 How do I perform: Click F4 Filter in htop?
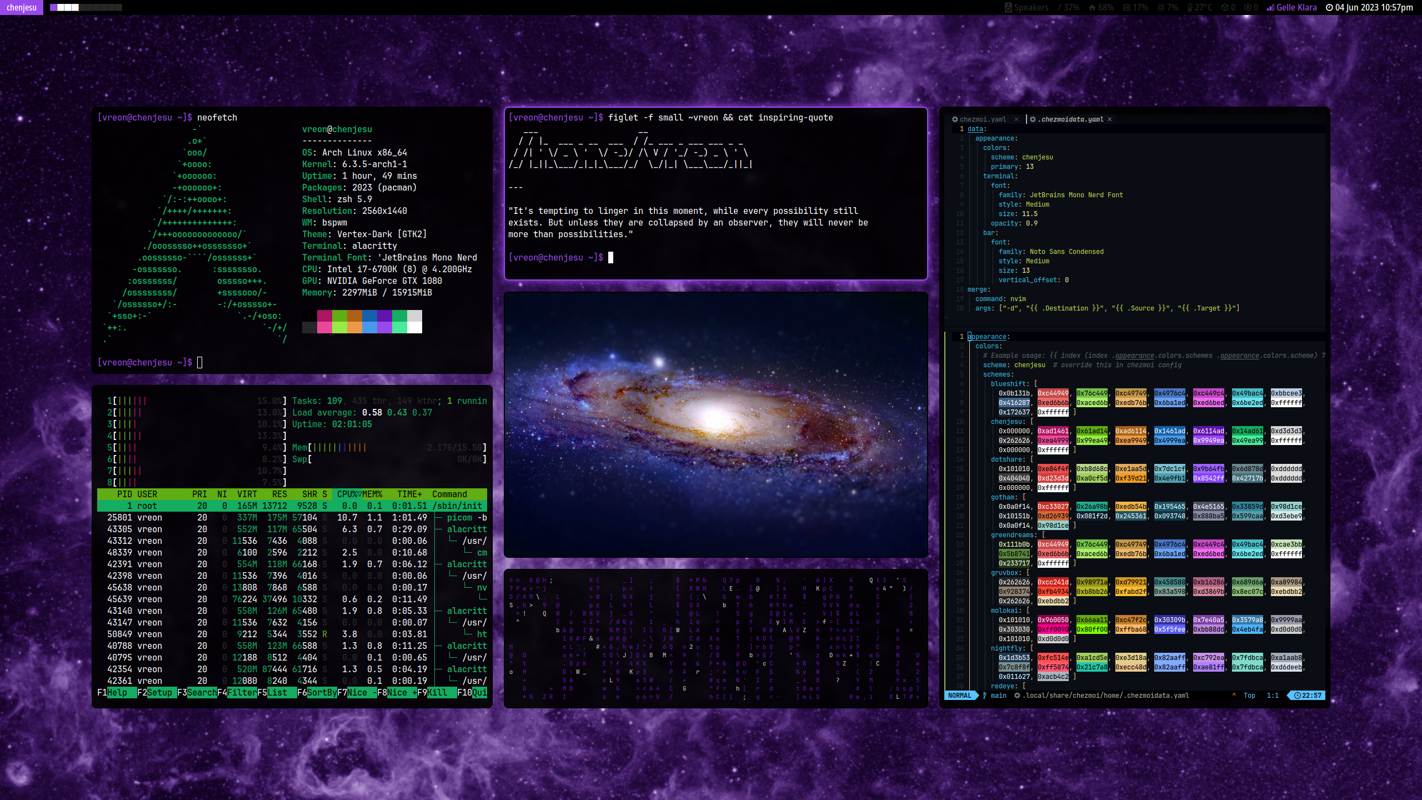pos(237,692)
